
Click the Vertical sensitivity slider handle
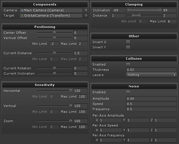[71, 106]
